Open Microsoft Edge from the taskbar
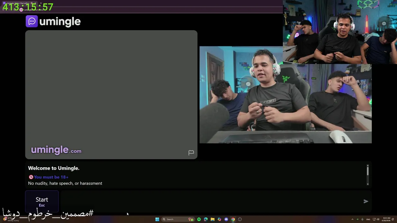Image resolution: width=397 pixels, height=223 pixels. (x=206, y=219)
